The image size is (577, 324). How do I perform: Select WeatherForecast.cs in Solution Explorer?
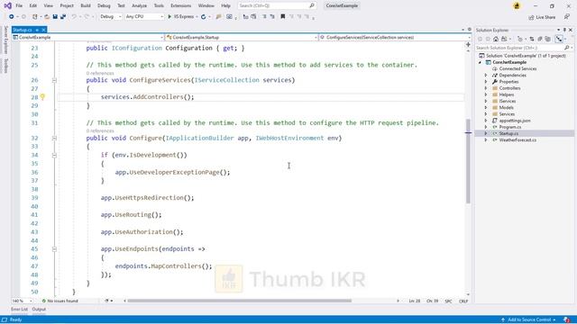tap(517, 140)
